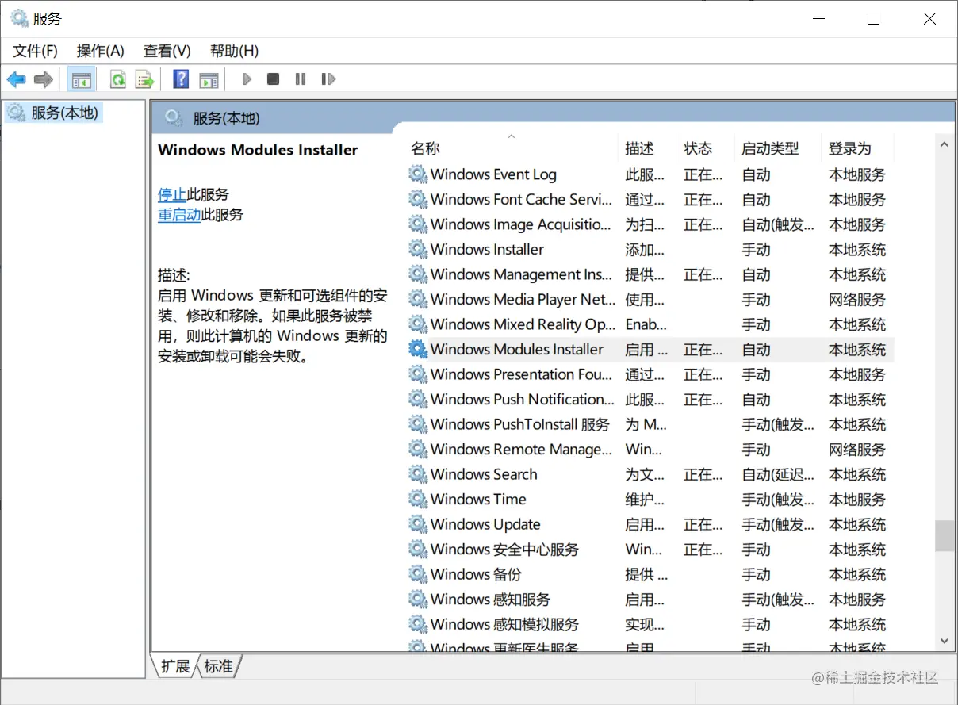Open the 操作(A) menu
This screenshot has height=705, width=958.
(101, 51)
